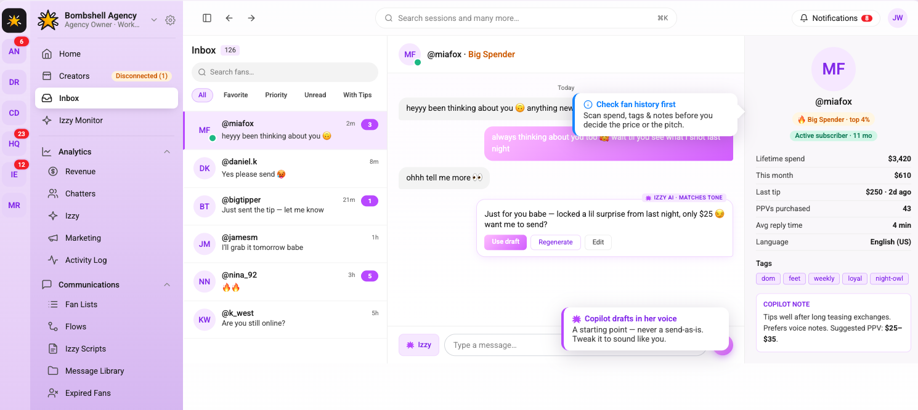Select the With Tips inbox filter
Image resolution: width=918 pixels, height=410 pixels.
[357, 95]
